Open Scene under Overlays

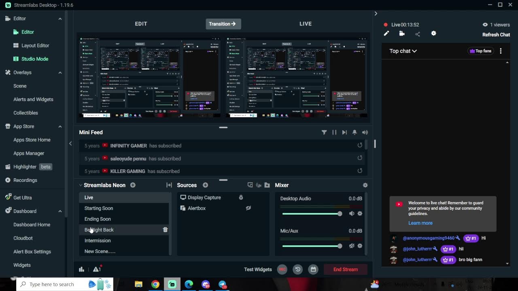click(20, 86)
